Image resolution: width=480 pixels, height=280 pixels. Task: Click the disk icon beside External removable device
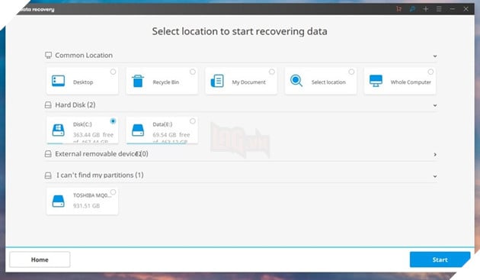(x=48, y=153)
